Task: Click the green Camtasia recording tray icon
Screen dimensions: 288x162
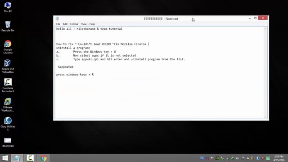Action: pyautogui.click(x=268, y=158)
